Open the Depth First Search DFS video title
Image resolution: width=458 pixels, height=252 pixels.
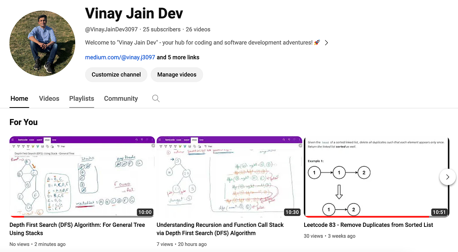point(77,229)
